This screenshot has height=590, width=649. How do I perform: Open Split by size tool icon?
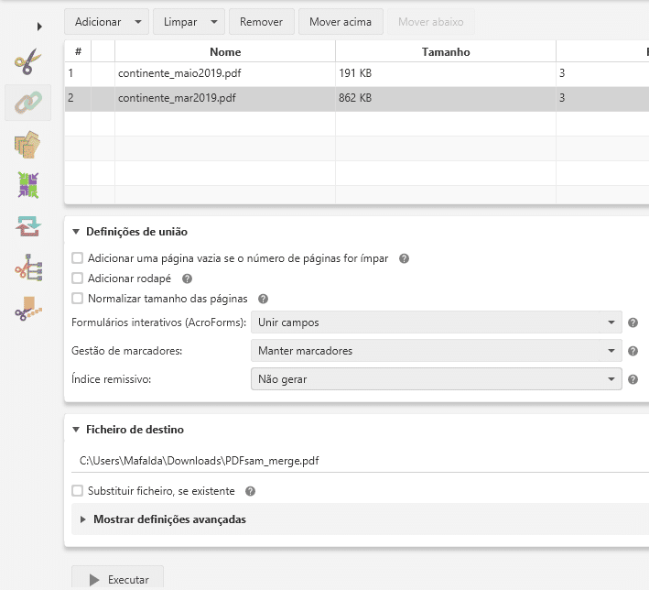tap(27, 310)
